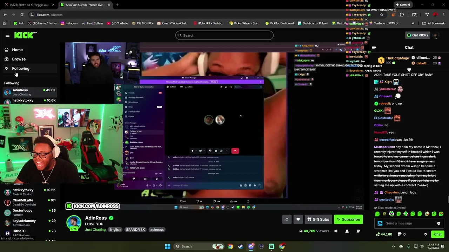The width and height of the screenshot is (449, 252).
Task: Open Chrome extensions puzzle icon
Action: tap(402, 15)
